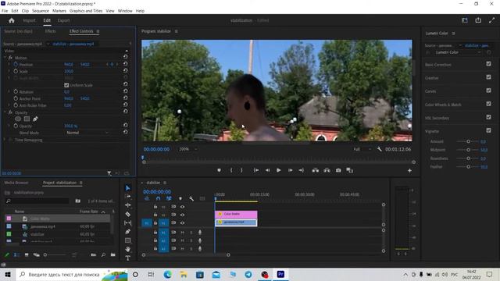500x281 pixels.
Task: Switch Project panel to Icon View
Action: coord(27,255)
